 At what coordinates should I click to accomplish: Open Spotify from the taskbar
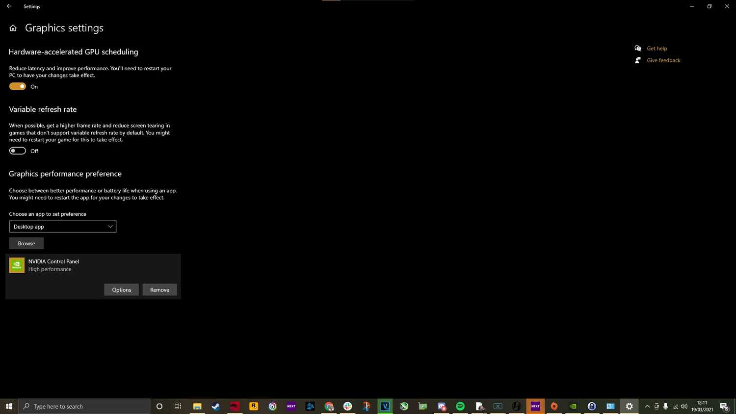(460, 406)
